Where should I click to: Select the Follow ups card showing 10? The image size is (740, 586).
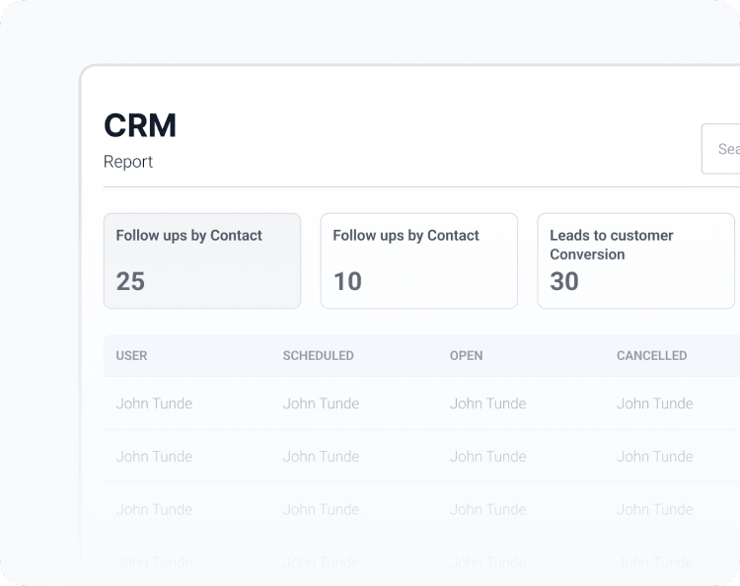(418, 260)
